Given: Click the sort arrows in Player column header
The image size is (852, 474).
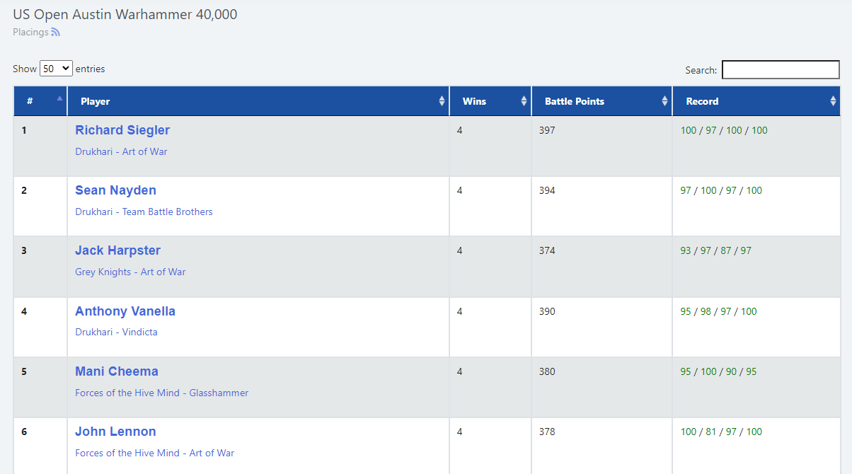Looking at the screenshot, I should (442, 101).
